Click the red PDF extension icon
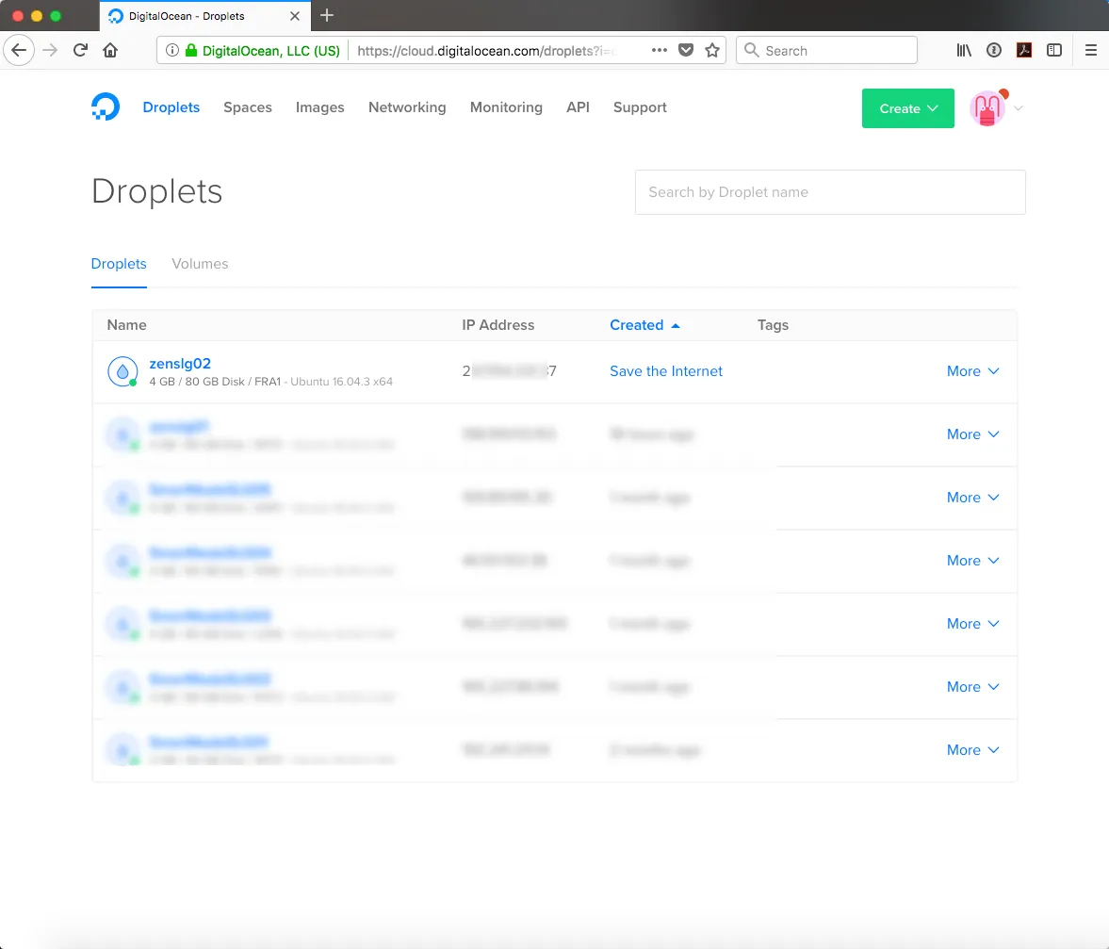 point(1024,50)
